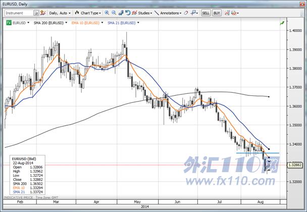Viewport: 307px width, 212px height.
Task: Click the High value 1.32962
Action: coord(36,171)
